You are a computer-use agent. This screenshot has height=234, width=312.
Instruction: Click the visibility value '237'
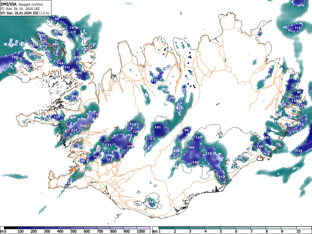pos(74,130)
